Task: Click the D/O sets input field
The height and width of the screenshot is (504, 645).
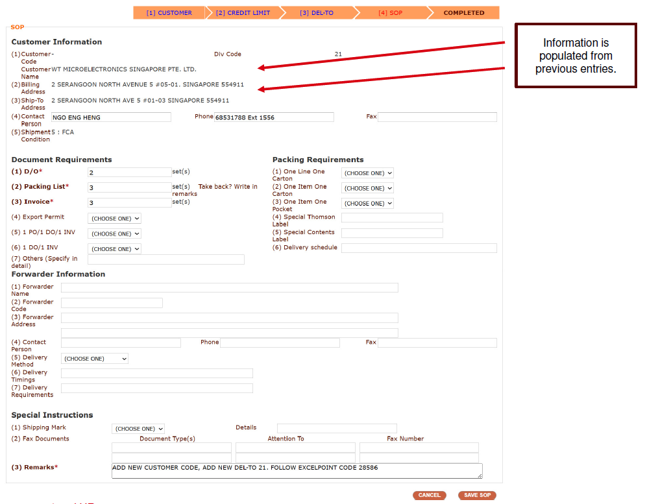Action: 129,173
